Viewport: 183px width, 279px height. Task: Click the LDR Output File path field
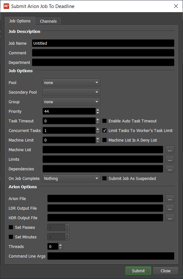105,208
